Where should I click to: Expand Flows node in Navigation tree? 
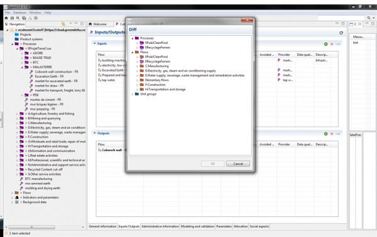point(13,193)
